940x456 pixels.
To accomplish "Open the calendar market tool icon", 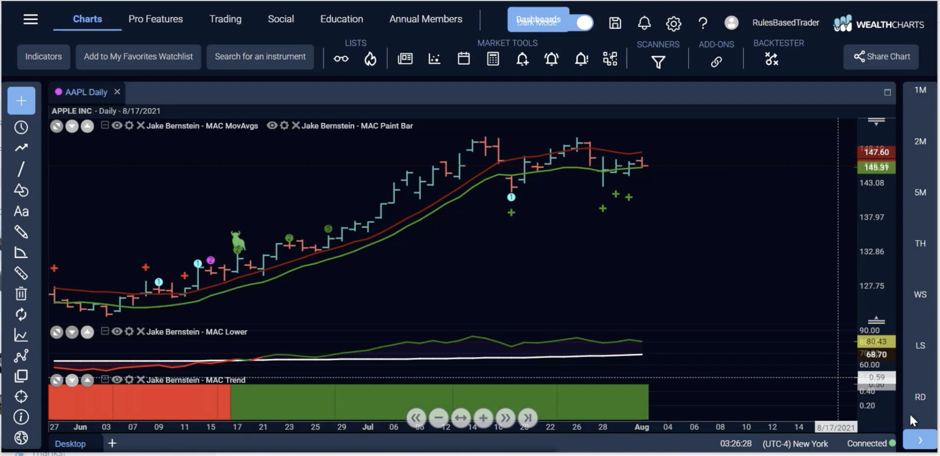I will (x=464, y=59).
